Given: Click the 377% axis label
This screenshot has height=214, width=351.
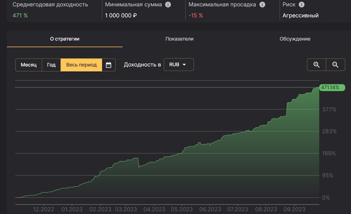Looking at the screenshot, I should (x=329, y=109).
